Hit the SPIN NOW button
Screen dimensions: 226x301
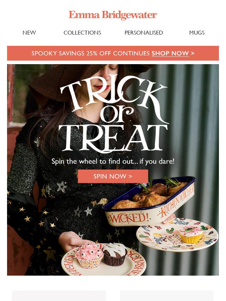(113, 176)
